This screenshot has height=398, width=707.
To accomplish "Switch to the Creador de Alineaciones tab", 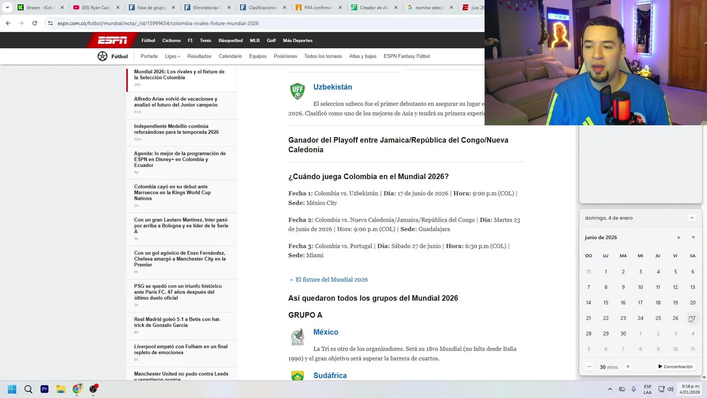I will click(x=373, y=8).
